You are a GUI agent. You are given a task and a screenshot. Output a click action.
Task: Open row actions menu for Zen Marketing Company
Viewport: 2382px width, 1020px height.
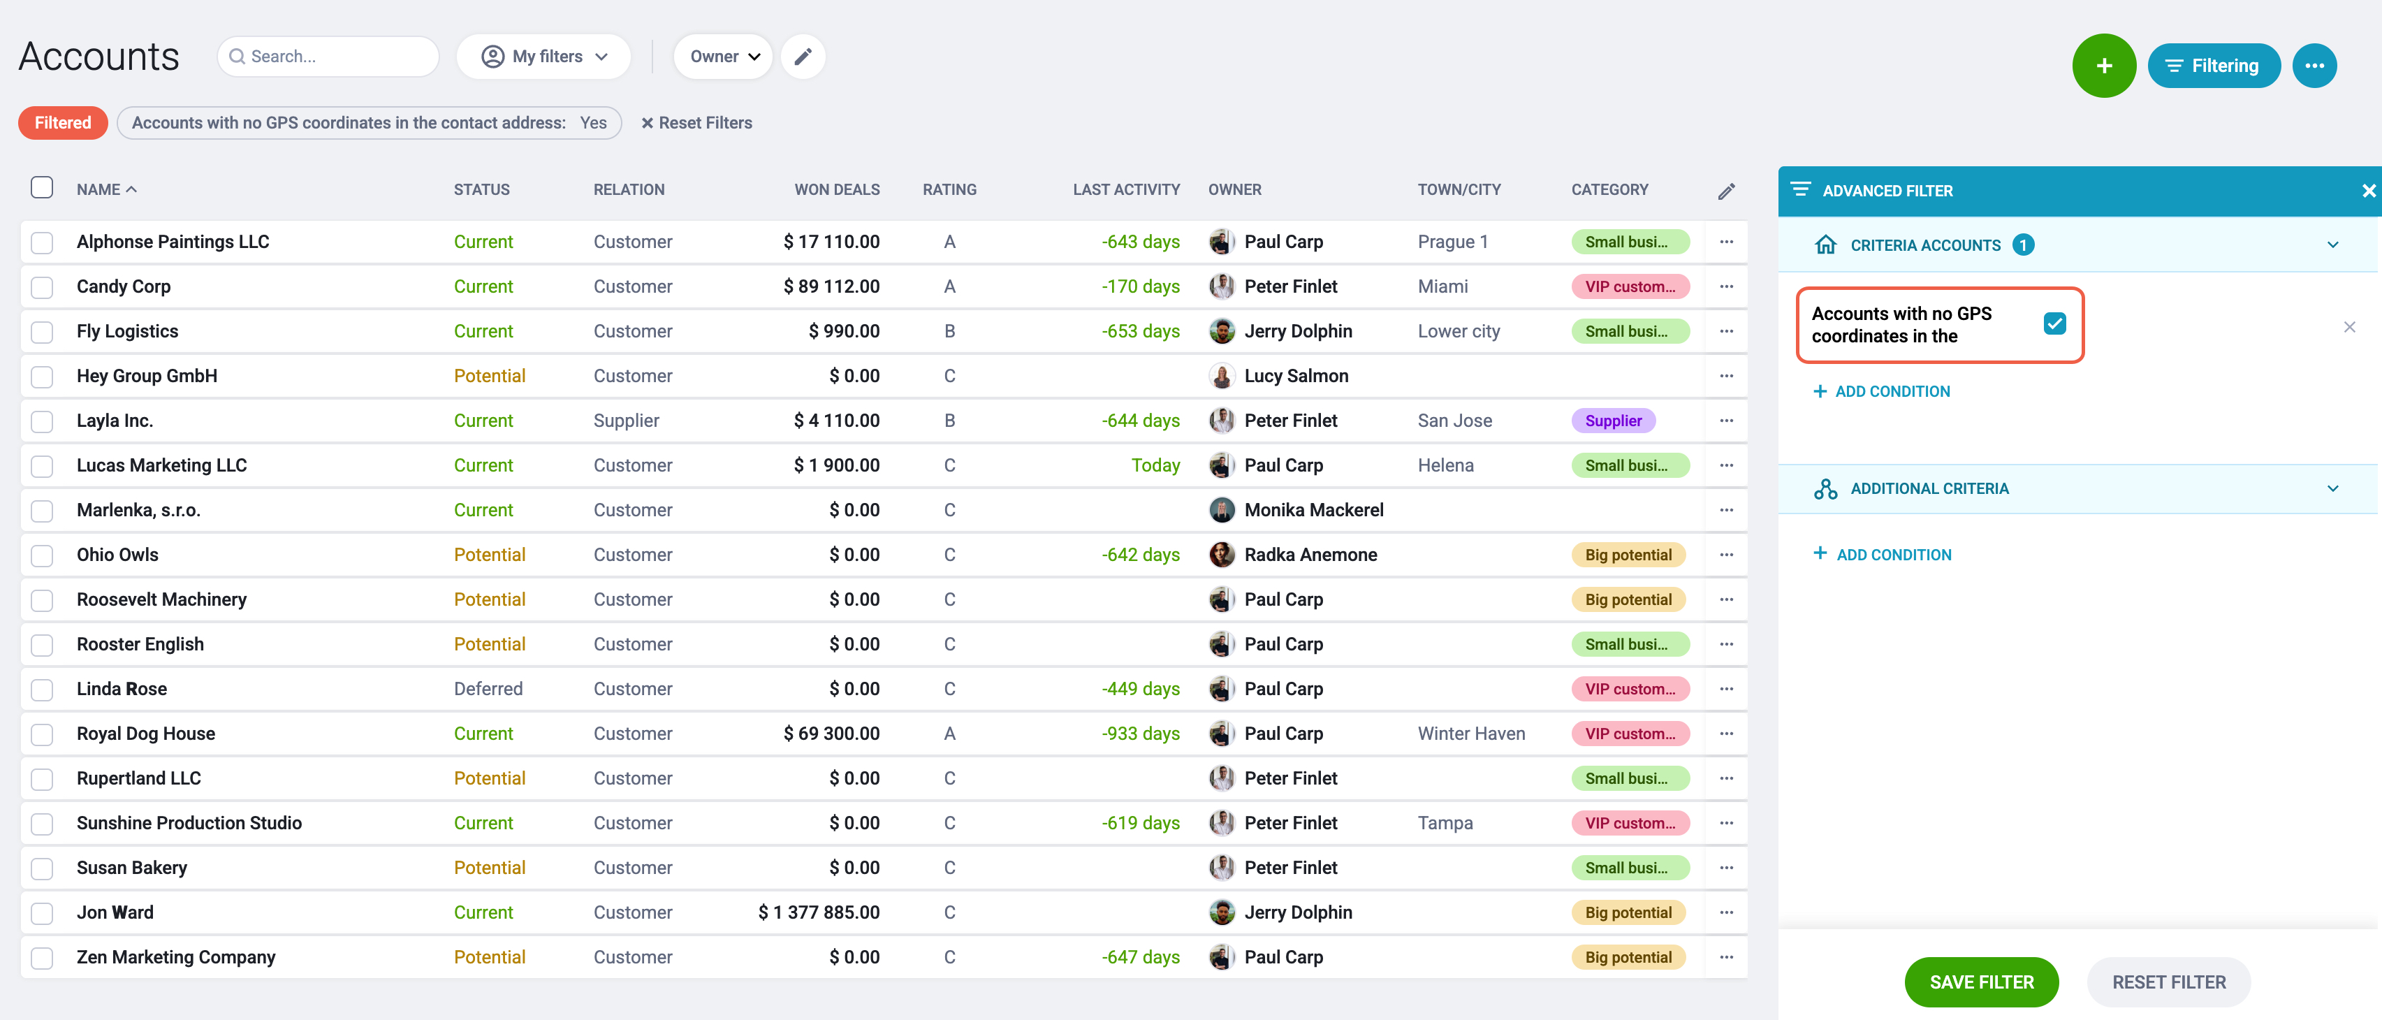[x=1725, y=957]
